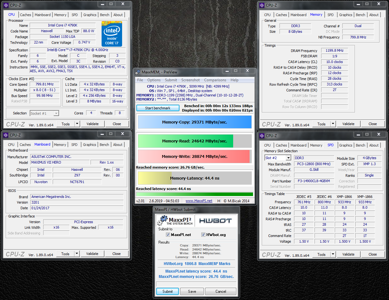Click Close in the SPD tab window

373,254
